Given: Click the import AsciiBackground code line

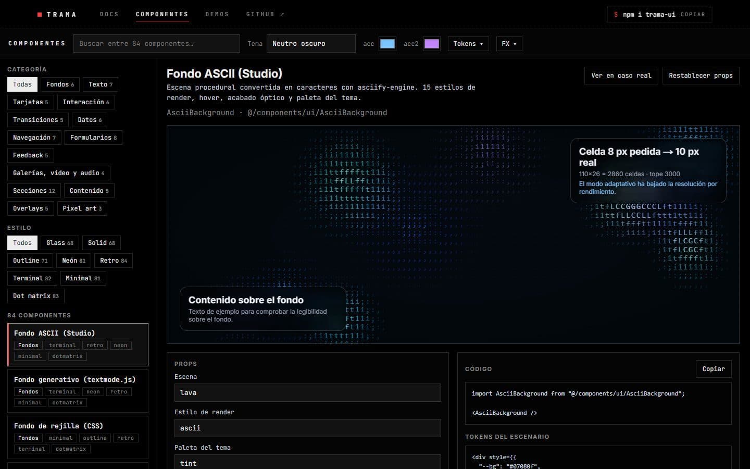Looking at the screenshot, I should [x=578, y=393].
